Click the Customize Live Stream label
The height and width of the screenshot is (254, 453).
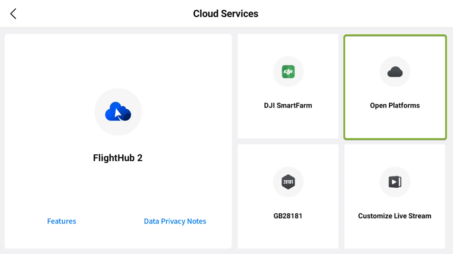394,216
